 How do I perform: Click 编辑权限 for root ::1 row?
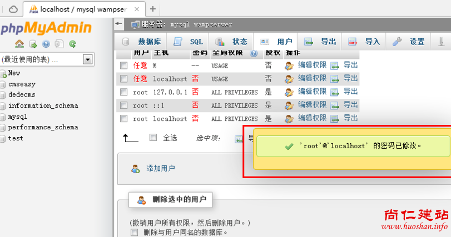(x=311, y=105)
